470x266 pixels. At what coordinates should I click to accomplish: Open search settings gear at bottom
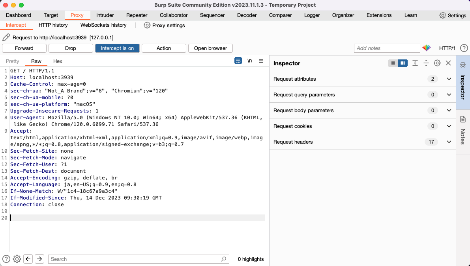pos(17,259)
